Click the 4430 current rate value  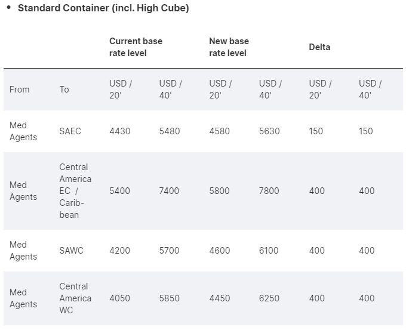coord(119,131)
